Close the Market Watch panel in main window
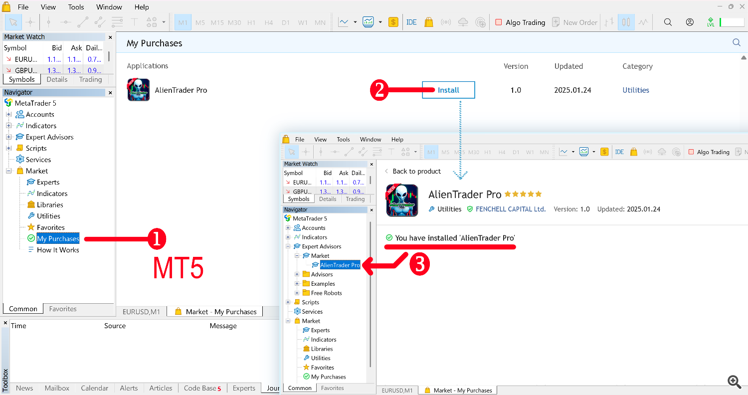This screenshot has height=395, width=748. [110, 37]
